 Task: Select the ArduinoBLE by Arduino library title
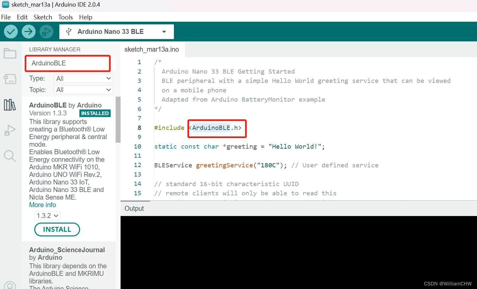tap(65, 105)
